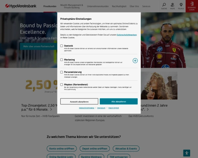The height and width of the screenshot is (158, 198).
Task: Open the Datenschutzhinweisen link in text
Action: point(127,35)
